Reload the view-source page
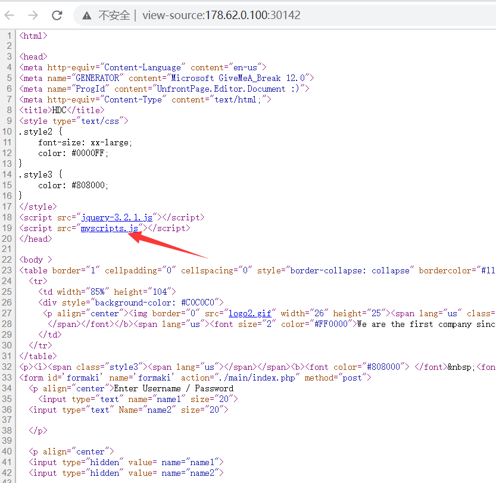496x483 pixels. (x=57, y=15)
